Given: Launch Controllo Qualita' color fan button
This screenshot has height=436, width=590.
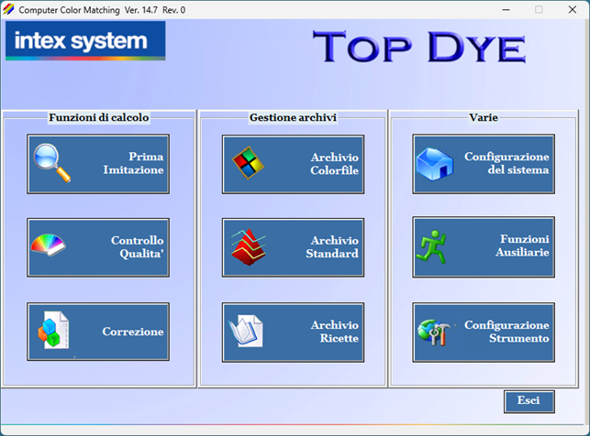Looking at the screenshot, I should [x=98, y=247].
